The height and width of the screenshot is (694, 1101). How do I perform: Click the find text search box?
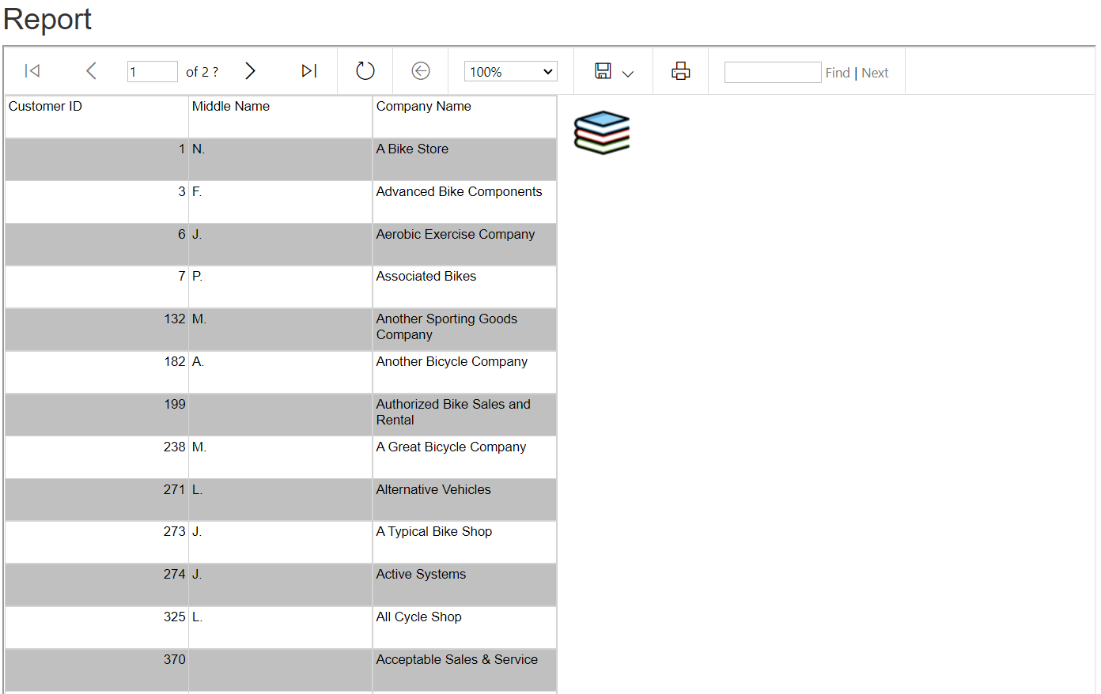tap(772, 73)
